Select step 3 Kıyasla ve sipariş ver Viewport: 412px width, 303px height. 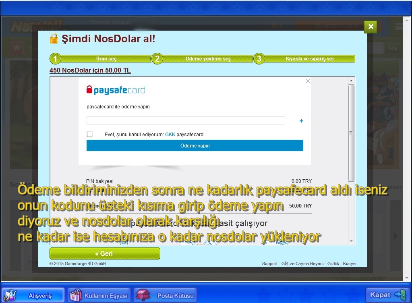coord(304,58)
